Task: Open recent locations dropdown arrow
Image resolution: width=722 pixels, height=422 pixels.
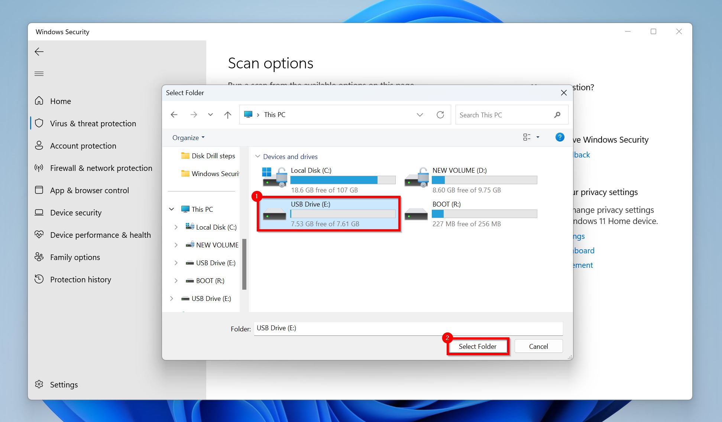Action: [210, 115]
